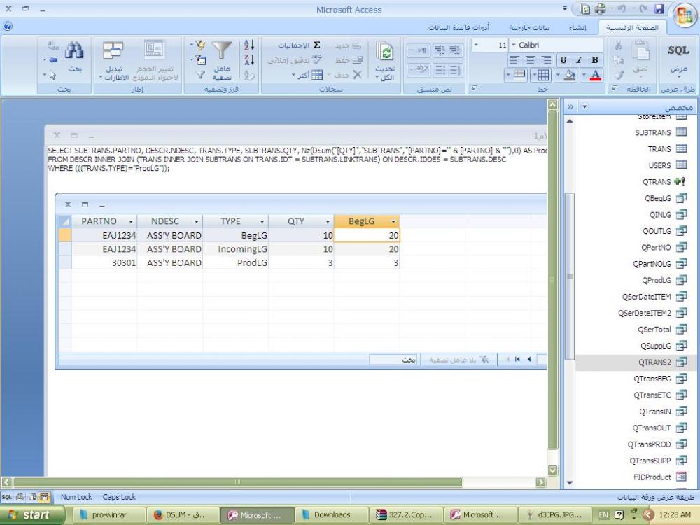
Task: Open the Create tab إنشاء
Action: click(x=577, y=28)
